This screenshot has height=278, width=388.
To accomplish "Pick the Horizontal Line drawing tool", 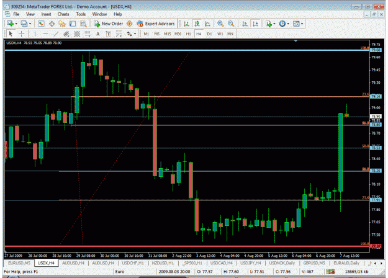I will pos(45,34).
